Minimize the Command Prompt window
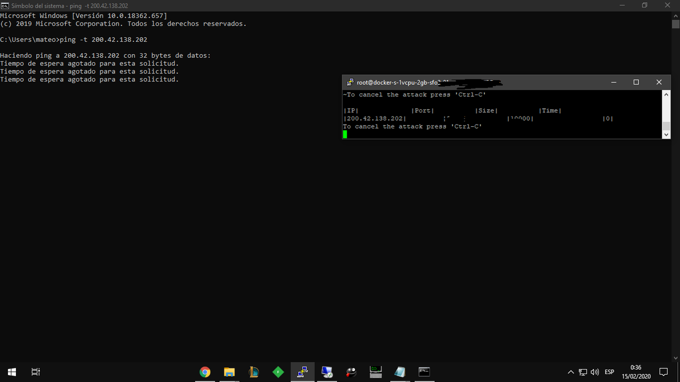Viewport: 680px width, 382px height. click(x=622, y=5)
